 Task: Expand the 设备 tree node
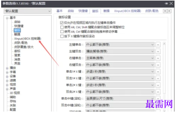tap(7, 77)
